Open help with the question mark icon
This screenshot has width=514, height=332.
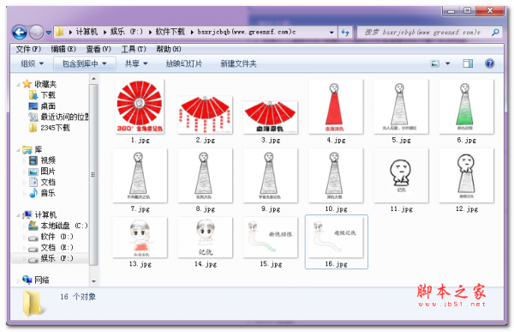(x=489, y=63)
